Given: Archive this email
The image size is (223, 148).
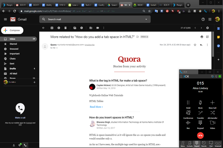Looking at the screenshot, I should point(52,28).
